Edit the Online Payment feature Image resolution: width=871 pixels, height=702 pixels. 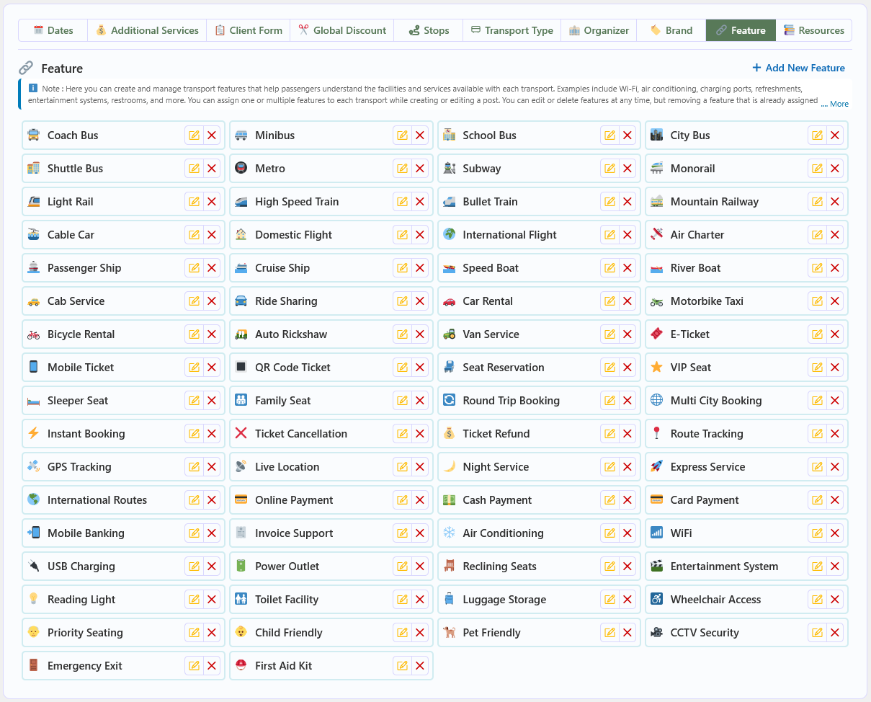pyautogui.click(x=402, y=500)
